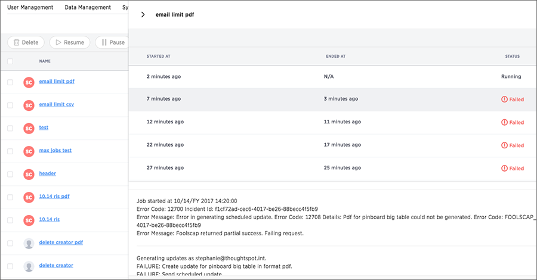Viewport: 537px width, 280px height.
Task: Open the test schedule link
Action: 44,127
